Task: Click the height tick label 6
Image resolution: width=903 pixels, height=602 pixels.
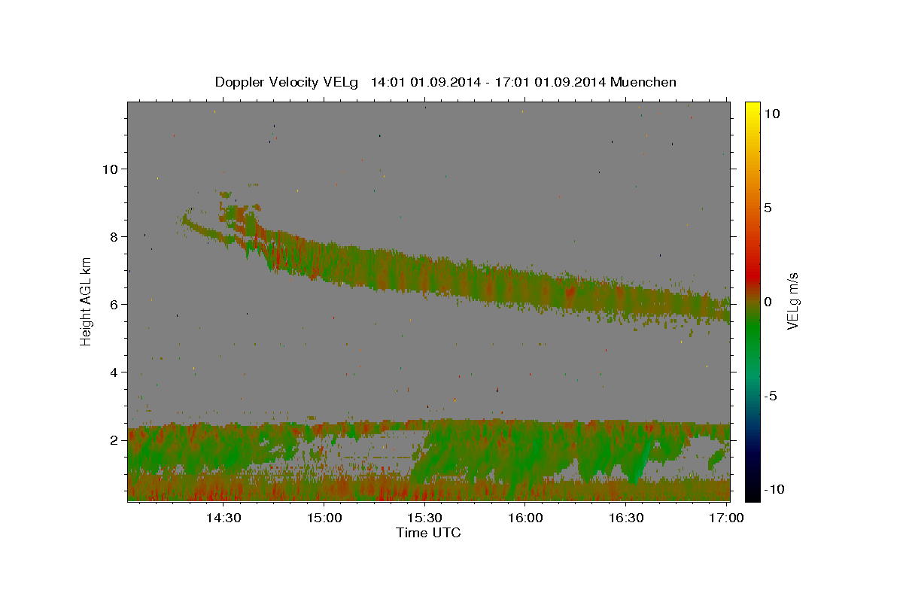Action: [x=114, y=304]
